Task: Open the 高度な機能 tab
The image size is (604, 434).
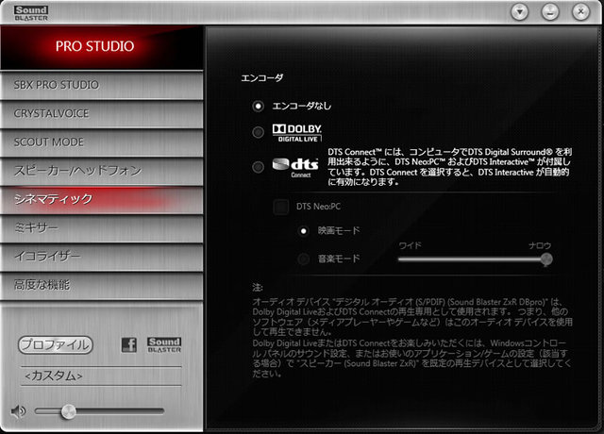Action: point(102,285)
